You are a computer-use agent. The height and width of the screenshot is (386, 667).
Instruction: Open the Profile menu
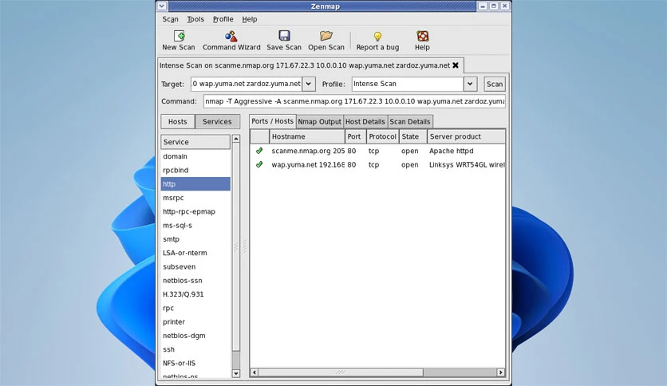pos(223,19)
